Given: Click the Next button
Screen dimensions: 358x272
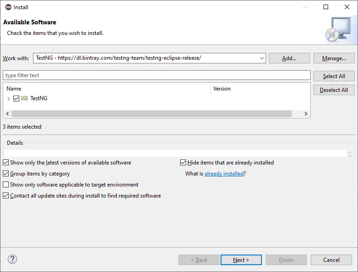Looking at the screenshot, I should pos(241,260).
